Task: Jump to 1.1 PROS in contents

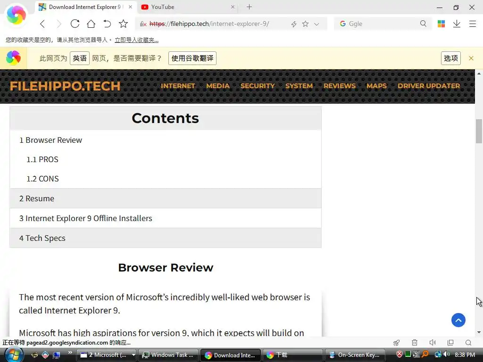Action: click(42, 159)
